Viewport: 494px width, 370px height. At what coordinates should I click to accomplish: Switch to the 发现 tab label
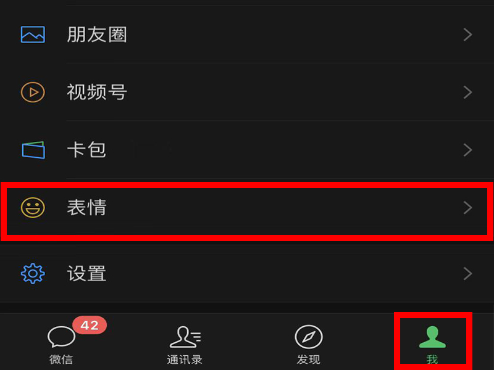308,360
